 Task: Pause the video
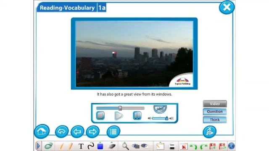137,116
